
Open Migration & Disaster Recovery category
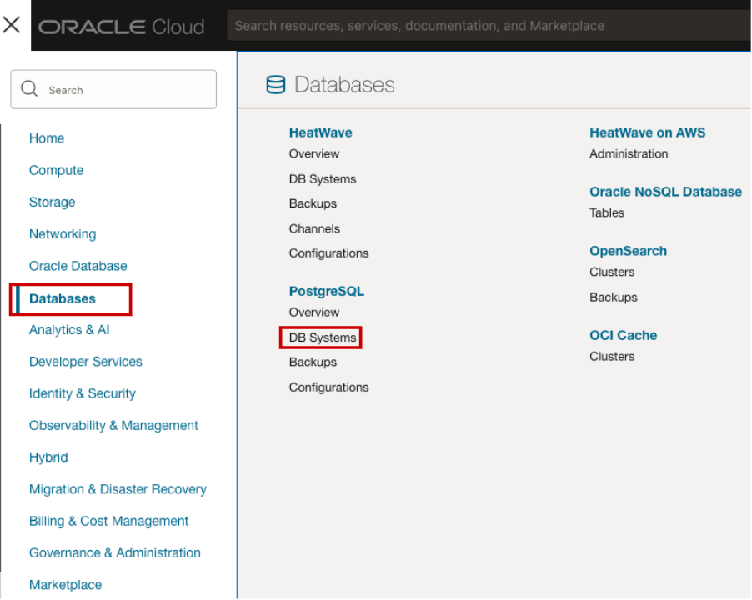click(118, 489)
